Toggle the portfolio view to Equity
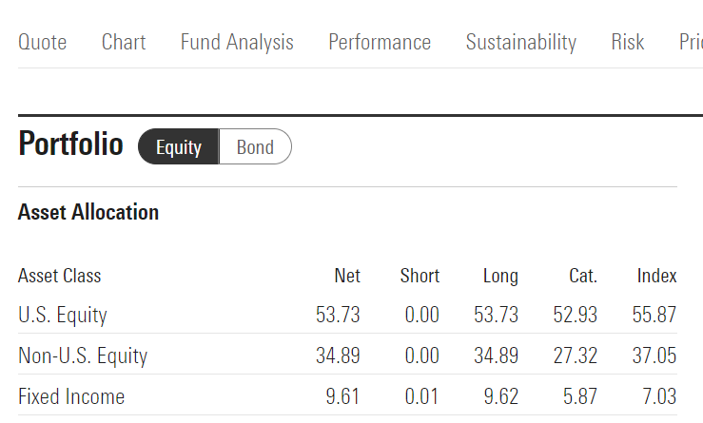This screenshot has height=423, width=703. coord(179,147)
